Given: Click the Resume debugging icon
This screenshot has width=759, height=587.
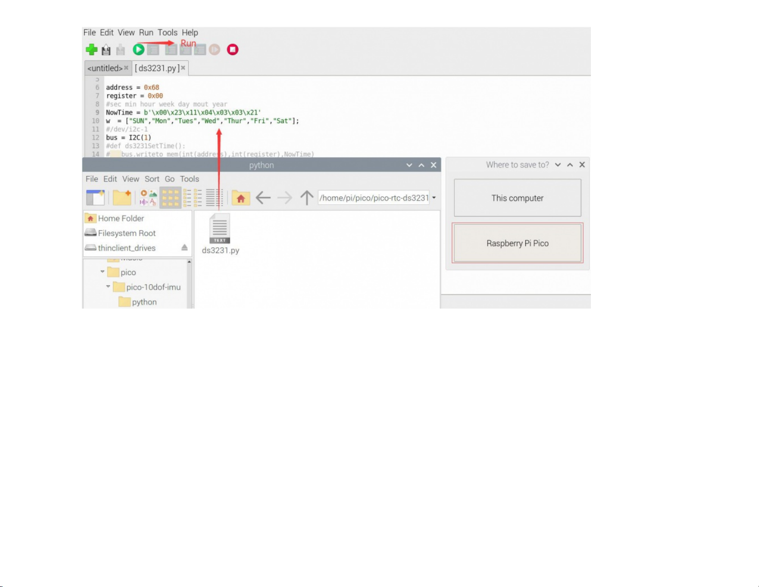Looking at the screenshot, I should coord(215,49).
